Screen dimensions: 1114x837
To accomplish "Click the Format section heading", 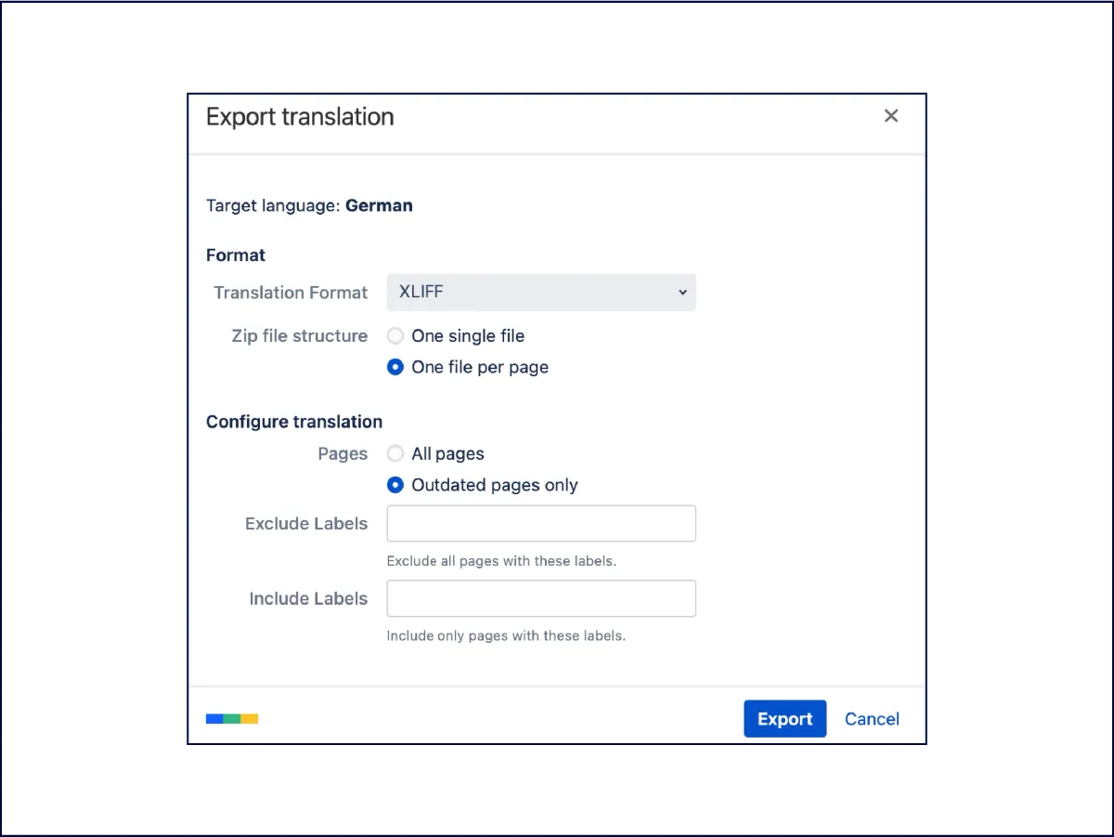I will [x=236, y=255].
